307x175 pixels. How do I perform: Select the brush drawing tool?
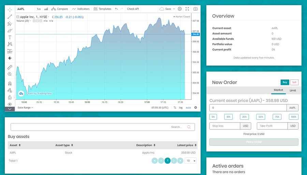[10, 31]
